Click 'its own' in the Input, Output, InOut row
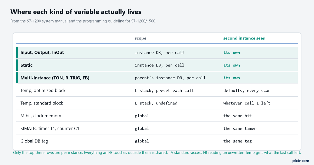The image size is (314, 165). [x=232, y=53]
